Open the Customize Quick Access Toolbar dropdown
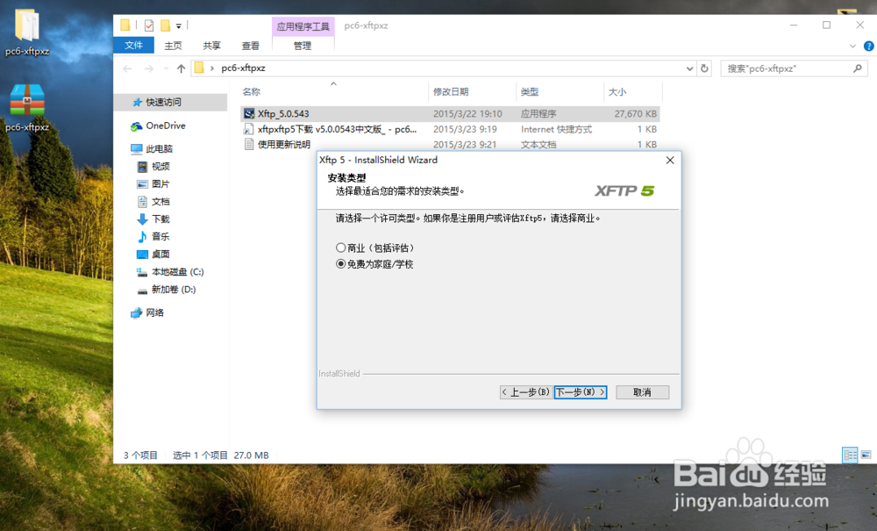Viewport: 877px width, 531px height. coord(178,25)
